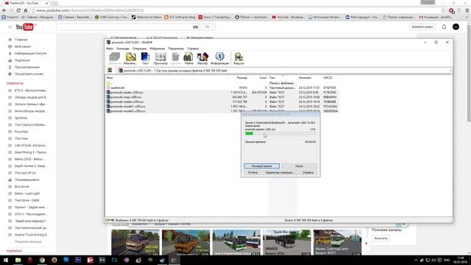Open Главная in the YouTube sidebar
This screenshot has width=471, height=265.
(x=21, y=40)
